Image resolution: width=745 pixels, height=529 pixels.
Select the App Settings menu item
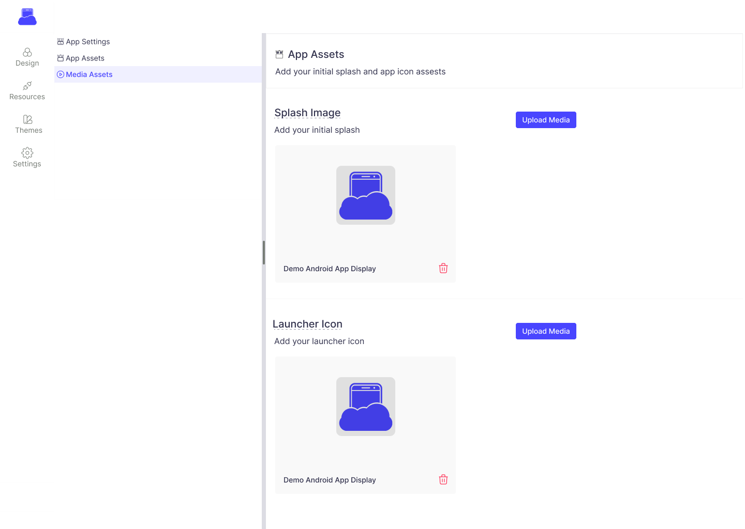87,42
